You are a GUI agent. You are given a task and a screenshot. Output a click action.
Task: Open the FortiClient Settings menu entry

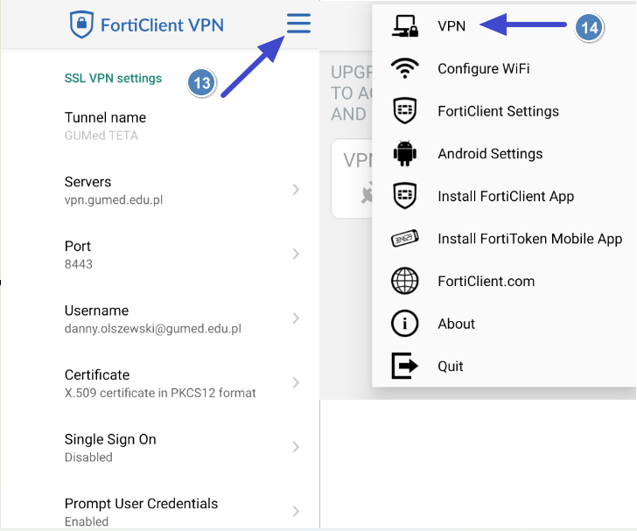(x=504, y=111)
